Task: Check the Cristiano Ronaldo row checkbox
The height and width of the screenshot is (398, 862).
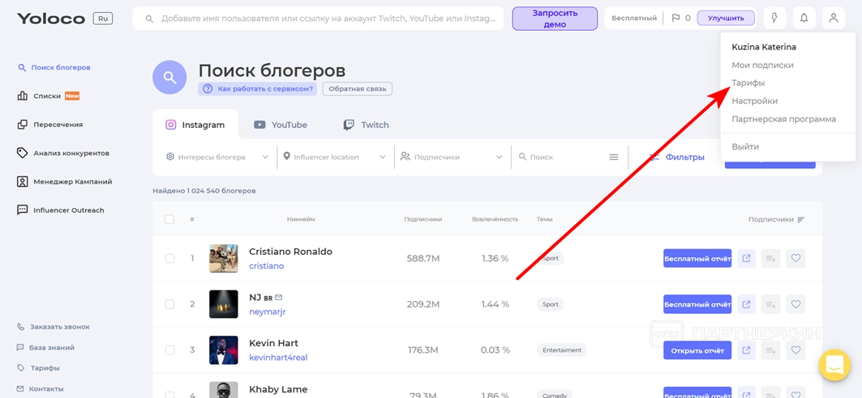Action: 169,259
